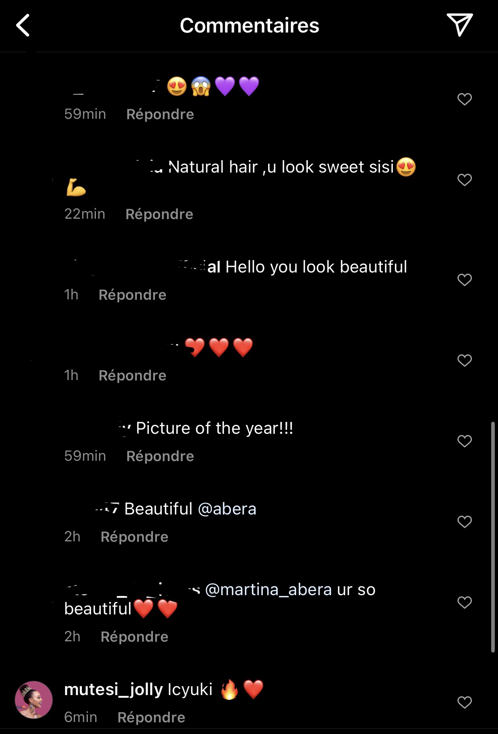Heart the 'ur so beautiful' comment
The height and width of the screenshot is (734, 498).
tap(464, 602)
